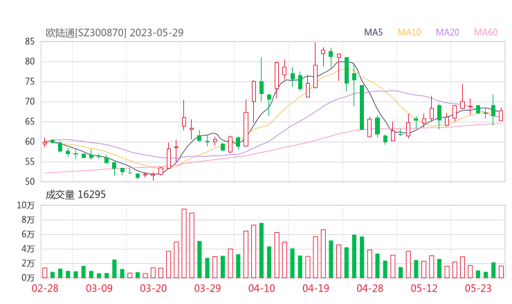Click the 8万 volume axis label

(x=28, y=220)
